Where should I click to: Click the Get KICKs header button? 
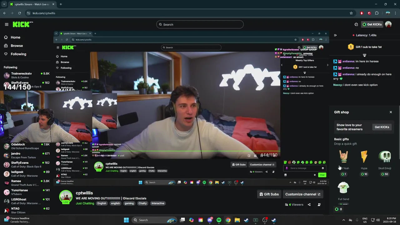pyautogui.click(x=372, y=24)
